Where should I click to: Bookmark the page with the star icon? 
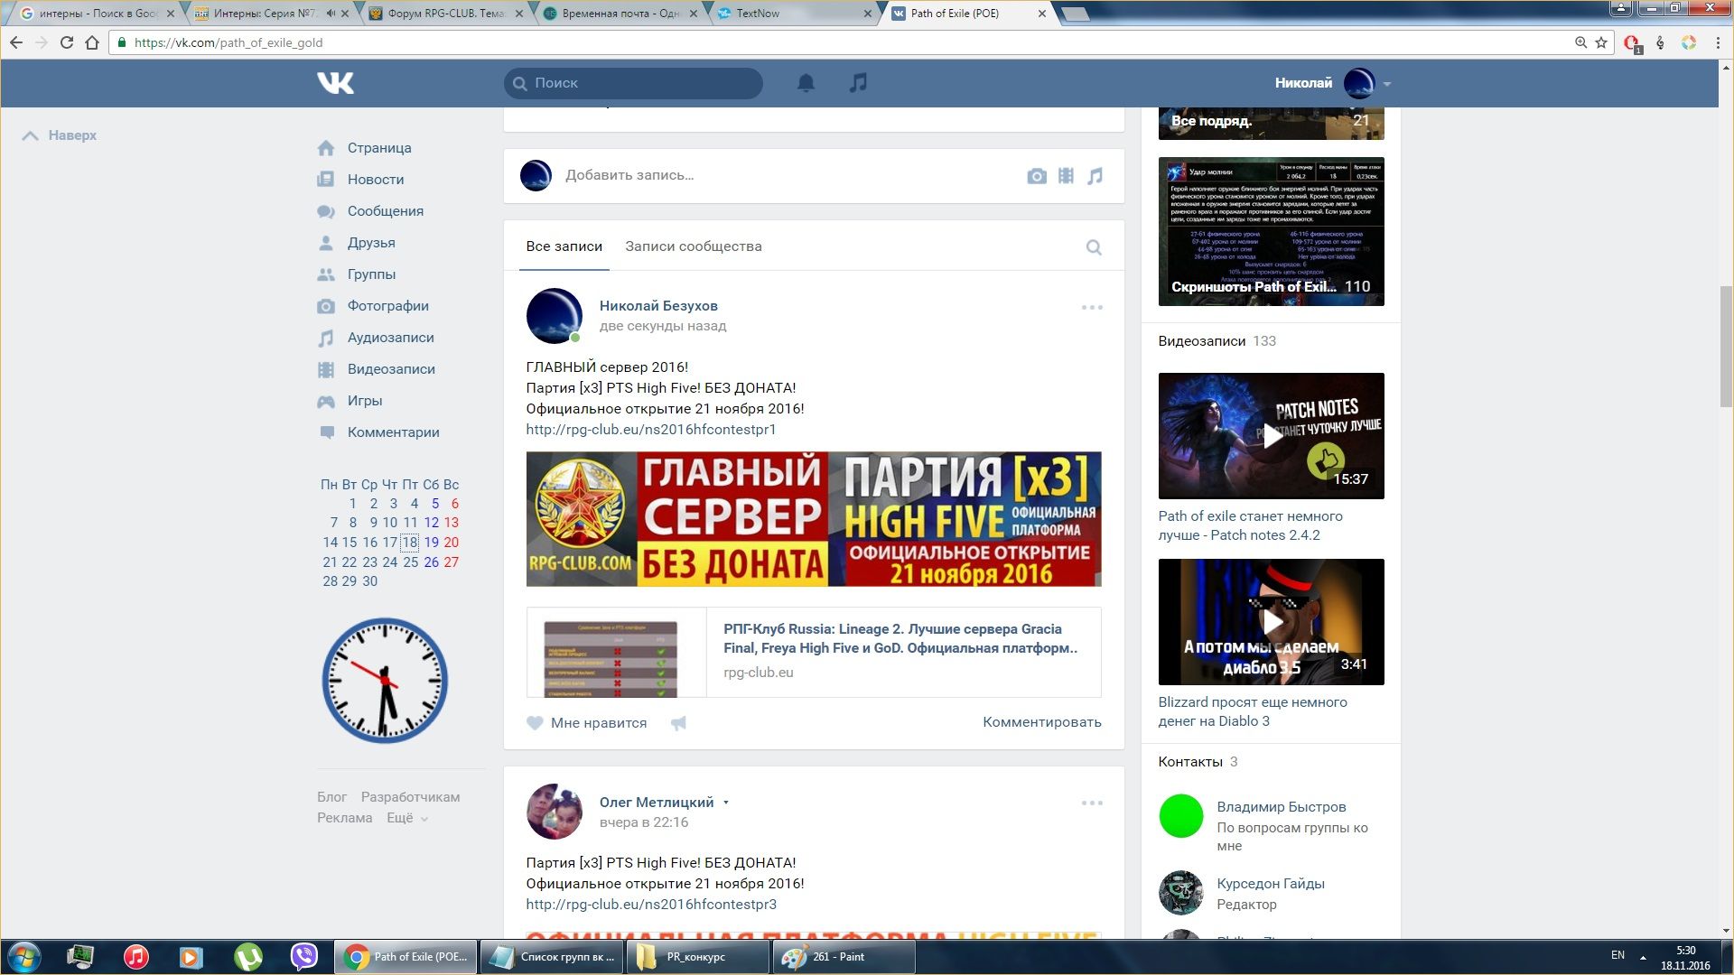pyautogui.click(x=1601, y=42)
